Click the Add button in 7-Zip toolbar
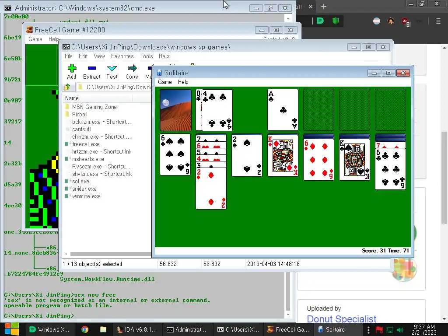 [71, 72]
